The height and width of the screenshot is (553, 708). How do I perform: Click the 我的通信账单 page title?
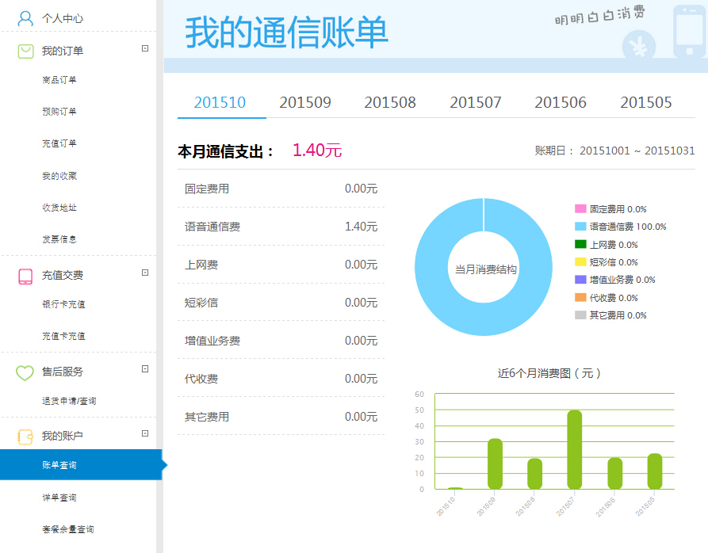[286, 32]
